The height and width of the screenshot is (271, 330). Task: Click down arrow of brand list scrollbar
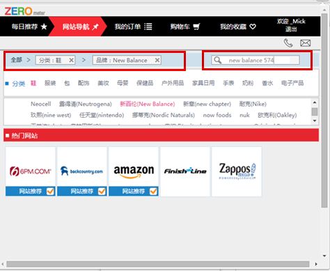pos(315,121)
